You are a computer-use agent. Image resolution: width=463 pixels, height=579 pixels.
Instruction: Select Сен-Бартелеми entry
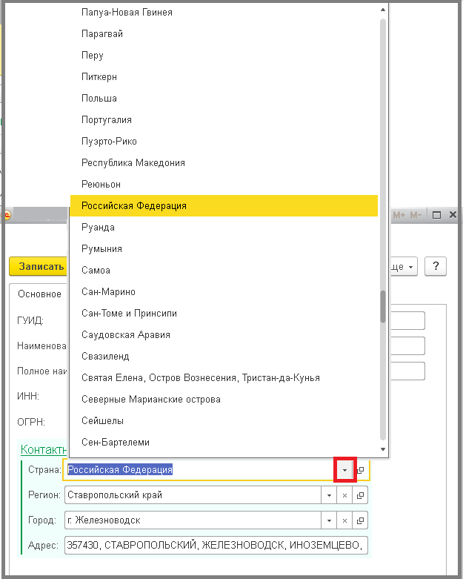pos(224,442)
